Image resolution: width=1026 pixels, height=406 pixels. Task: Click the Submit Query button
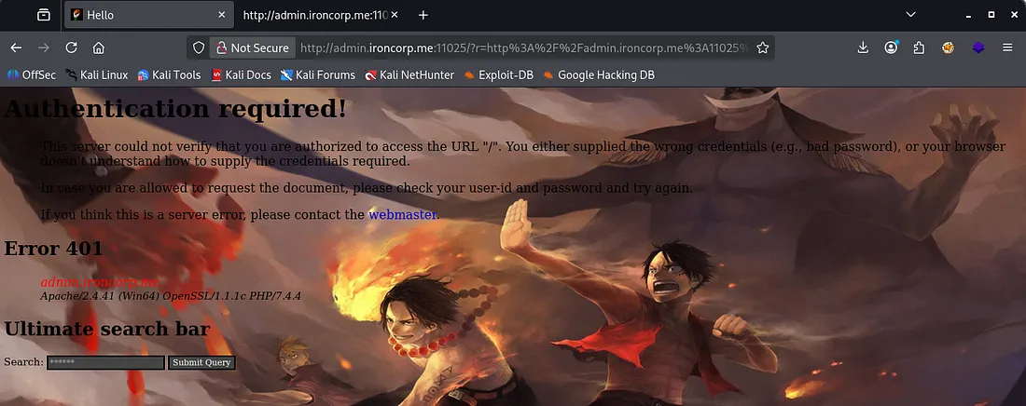[x=201, y=362]
